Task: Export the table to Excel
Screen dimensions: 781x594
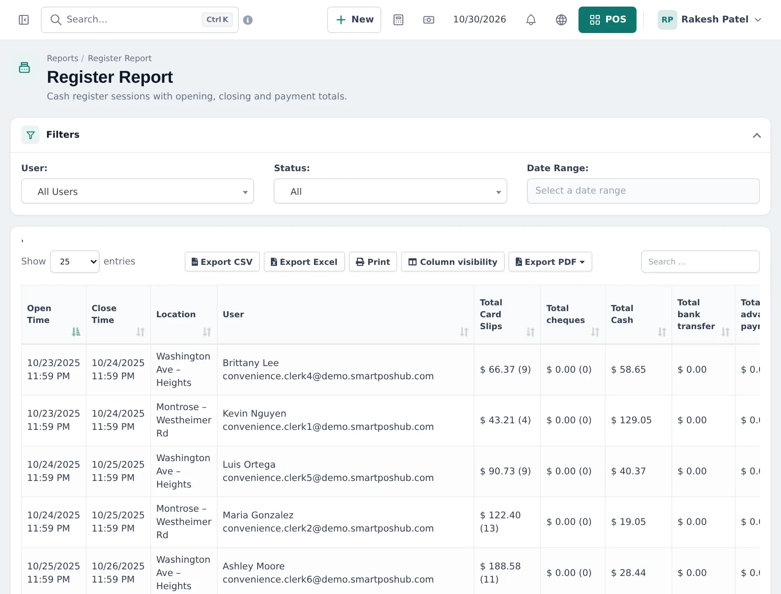Action: point(304,262)
